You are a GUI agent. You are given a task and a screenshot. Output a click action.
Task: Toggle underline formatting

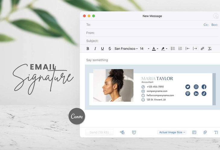coord(102,49)
